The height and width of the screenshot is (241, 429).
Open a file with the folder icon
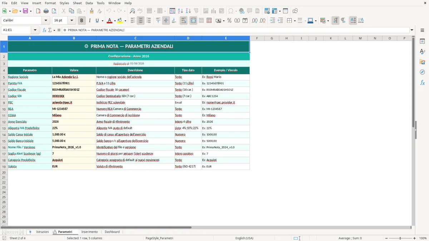pos(15,11)
